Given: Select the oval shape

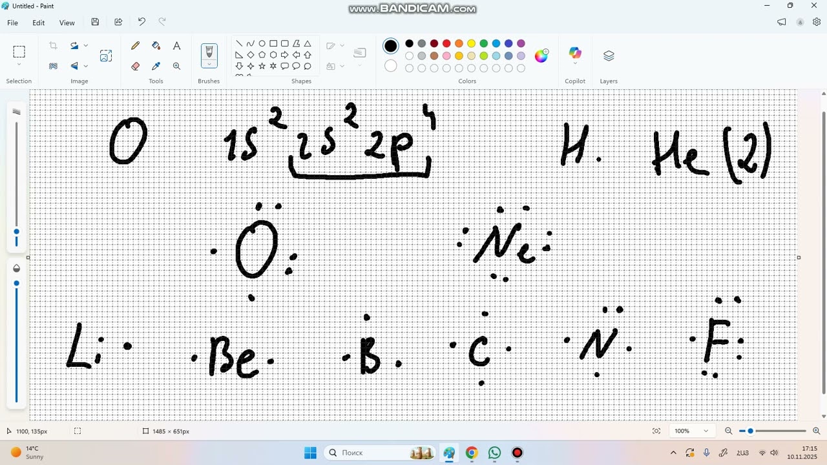Looking at the screenshot, I should point(262,44).
